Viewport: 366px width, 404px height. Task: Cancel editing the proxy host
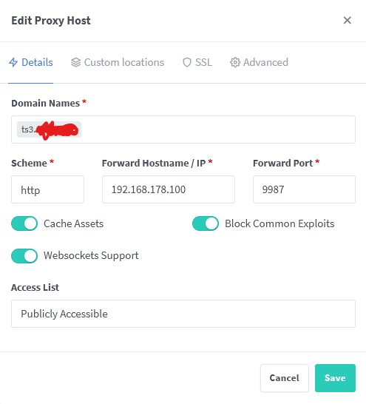click(x=285, y=378)
